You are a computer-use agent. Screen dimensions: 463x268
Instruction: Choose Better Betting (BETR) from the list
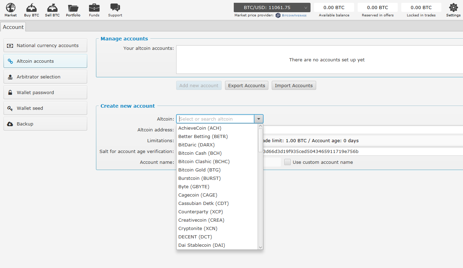point(217,137)
